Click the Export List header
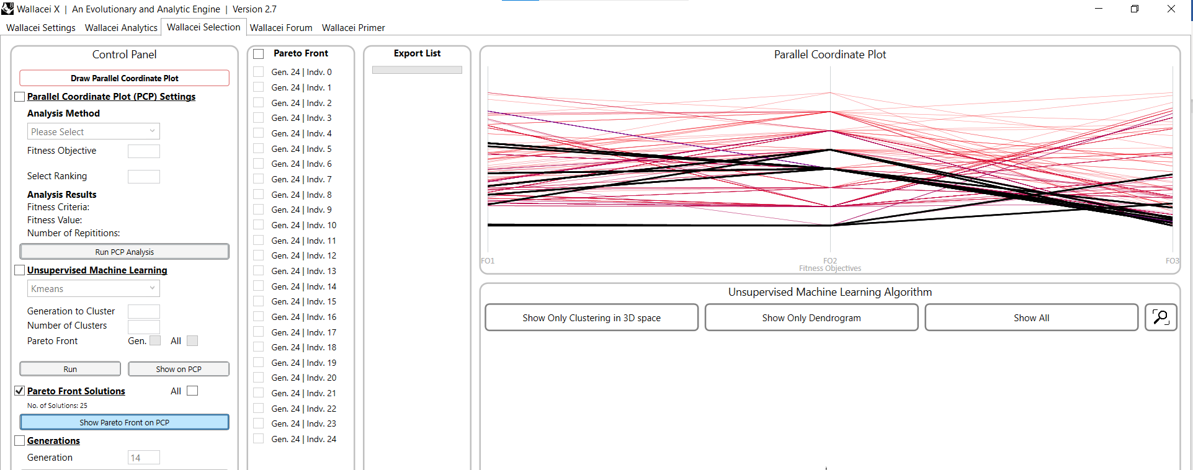The height and width of the screenshot is (470, 1193). point(417,53)
